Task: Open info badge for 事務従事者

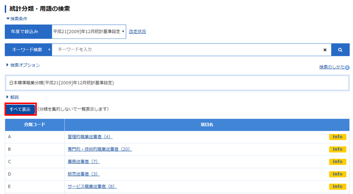Action: (x=337, y=162)
